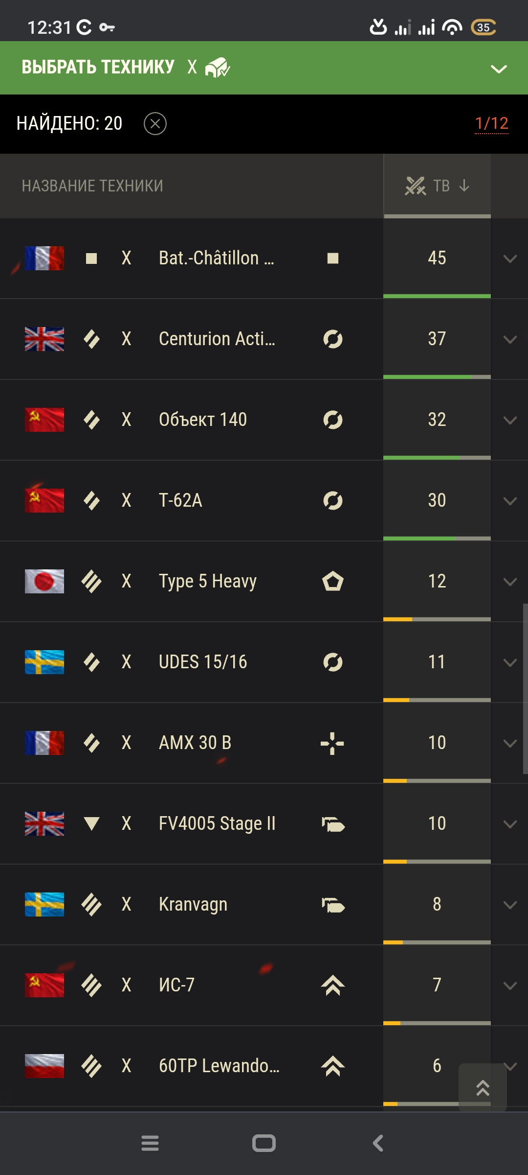Image resolution: width=528 pixels, height=1175 pixels.
Task: Tap the progress bar under 45 battles
Action: click(437, 296)
